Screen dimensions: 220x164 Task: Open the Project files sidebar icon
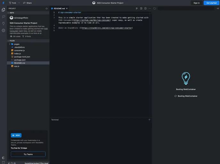pyautogui.click(x=4, y=10)
